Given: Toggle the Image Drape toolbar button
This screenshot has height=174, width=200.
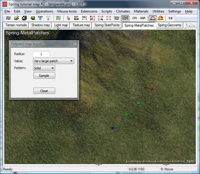Looking at the screenshot, I should click(125, 18).
